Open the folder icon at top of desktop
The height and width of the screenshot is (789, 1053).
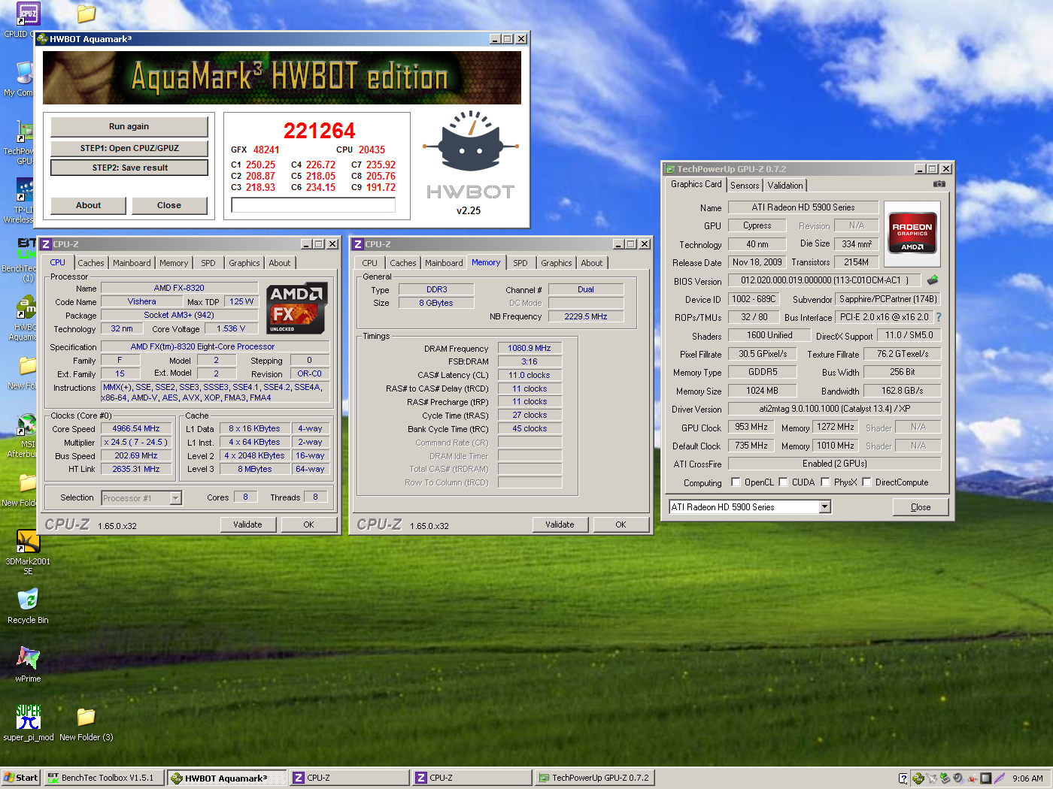point(86,14)
